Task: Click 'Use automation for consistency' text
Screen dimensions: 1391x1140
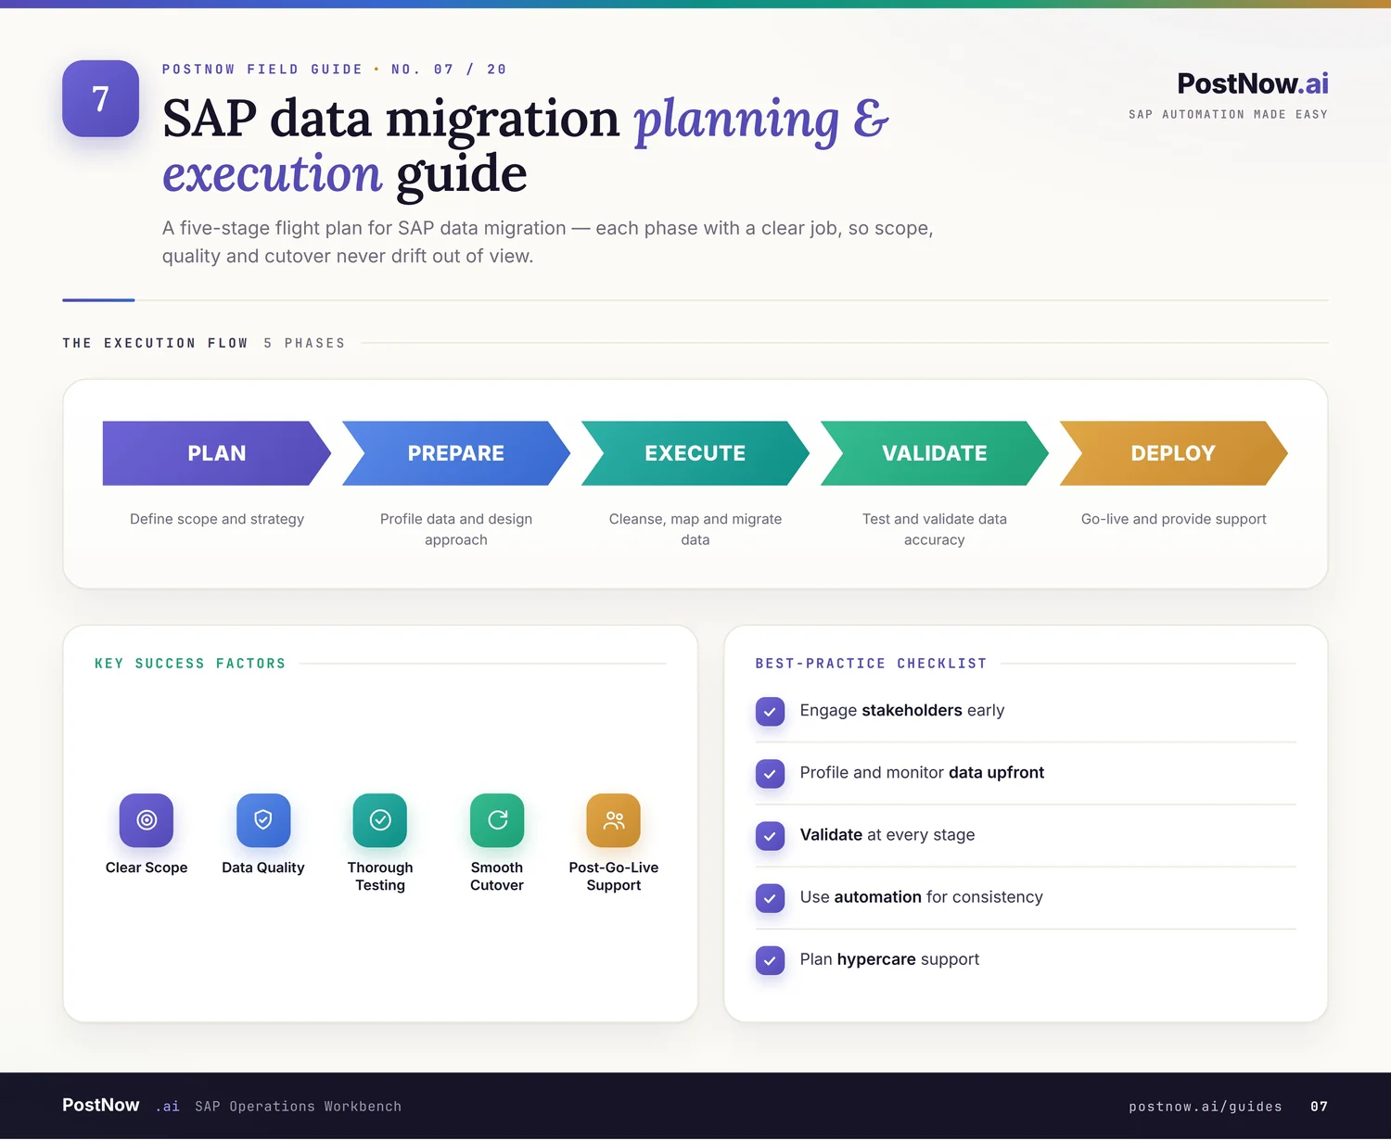Action: tap(922, 896)
